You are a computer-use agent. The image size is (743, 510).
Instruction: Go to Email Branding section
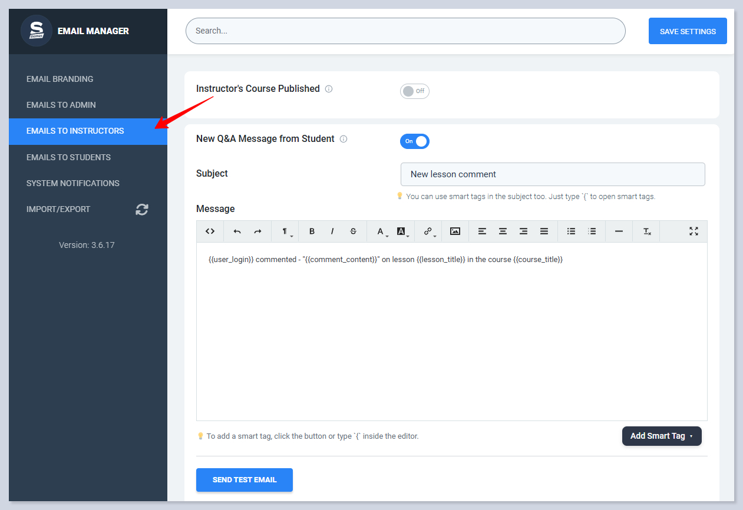tap(60, 79)
